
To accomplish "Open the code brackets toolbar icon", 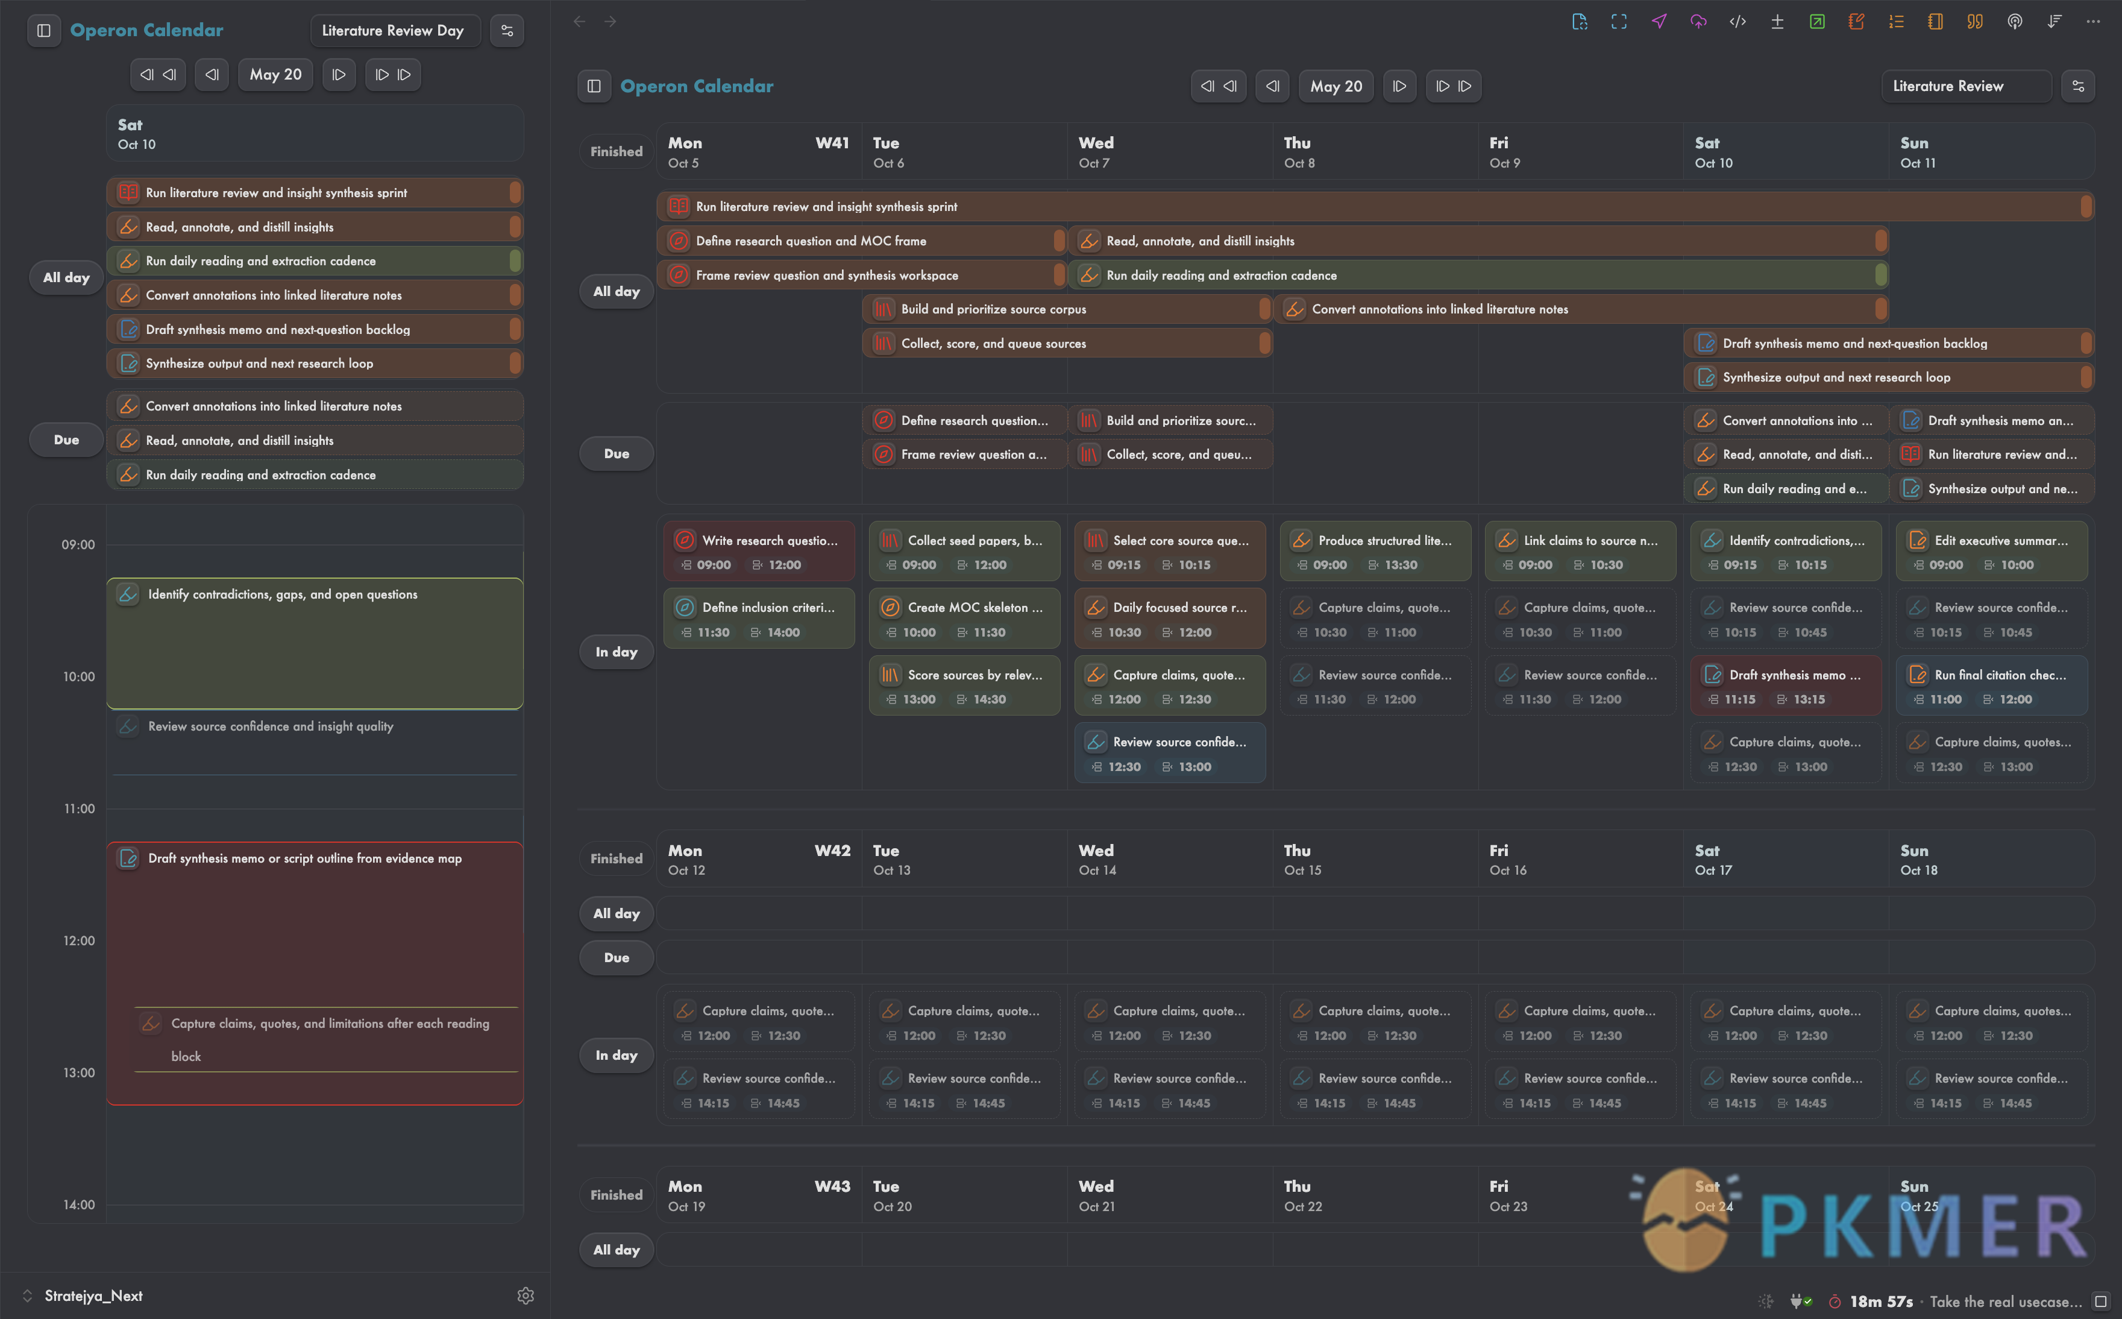I will pyautogui.click(x=1737, y=22).
